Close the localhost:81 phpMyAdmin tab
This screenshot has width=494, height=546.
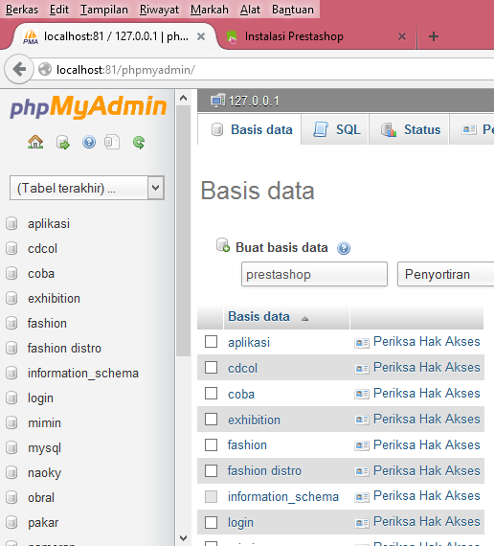(201, 36)
